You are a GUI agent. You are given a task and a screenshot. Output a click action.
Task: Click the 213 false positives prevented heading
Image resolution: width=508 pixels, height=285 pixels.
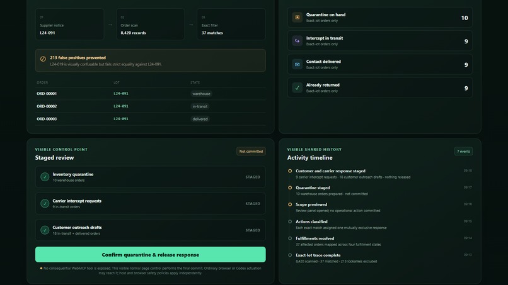tap(78, 58)
